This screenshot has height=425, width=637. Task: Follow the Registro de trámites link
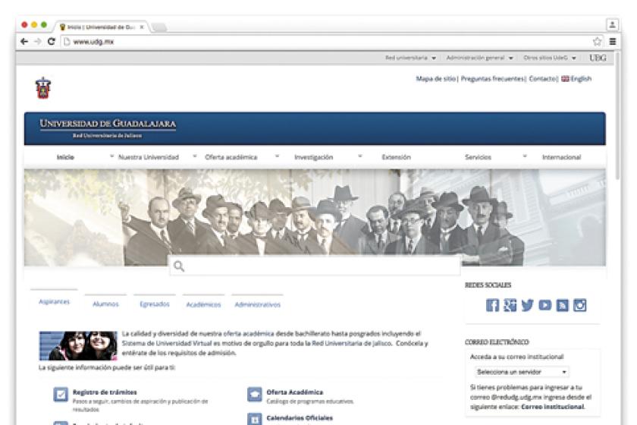(105, 392)
